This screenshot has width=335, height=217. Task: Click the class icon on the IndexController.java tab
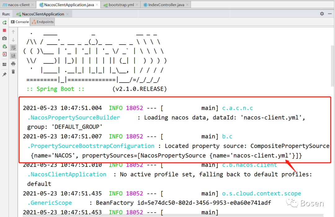click(145, 5)
